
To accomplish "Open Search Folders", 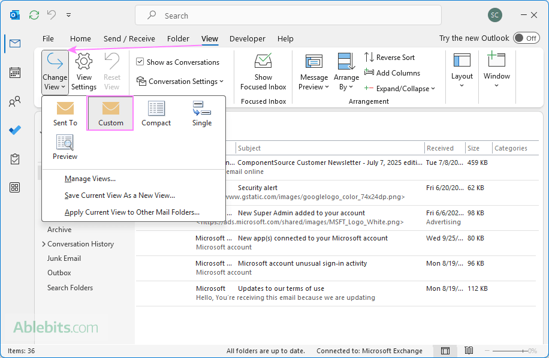I will 70,288.
